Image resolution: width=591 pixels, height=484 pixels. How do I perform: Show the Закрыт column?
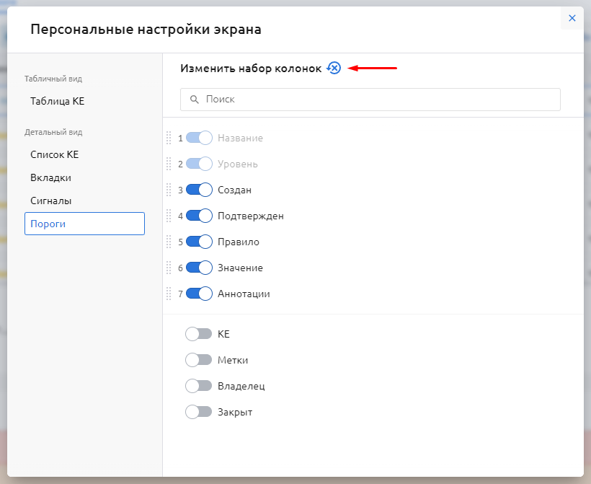198,412
